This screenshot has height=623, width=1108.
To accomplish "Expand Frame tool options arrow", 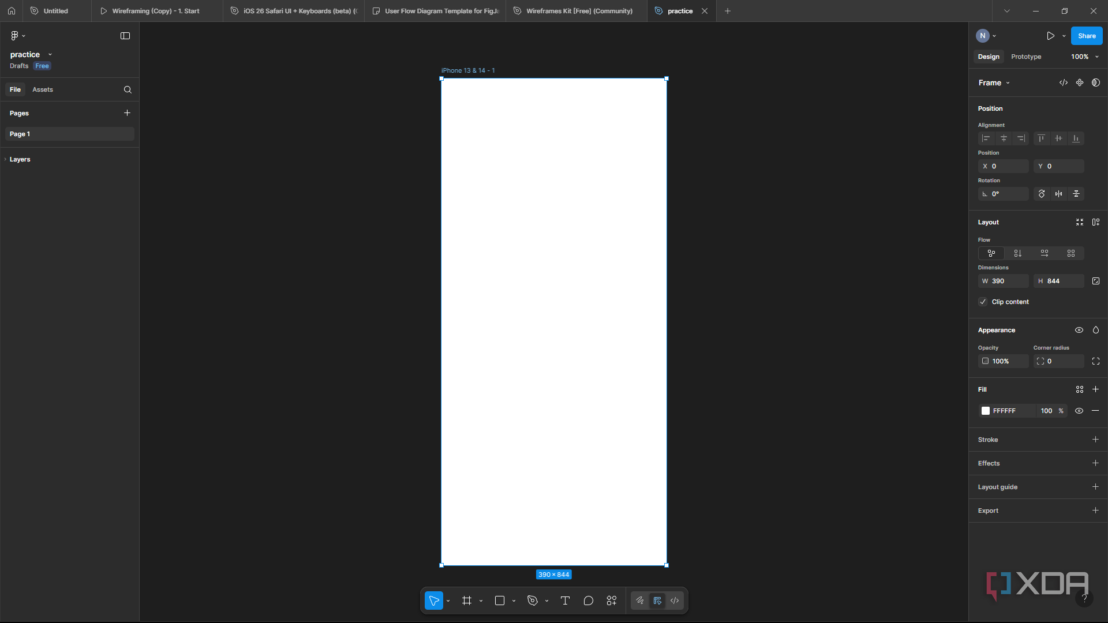I will click(x=481, y=601).
